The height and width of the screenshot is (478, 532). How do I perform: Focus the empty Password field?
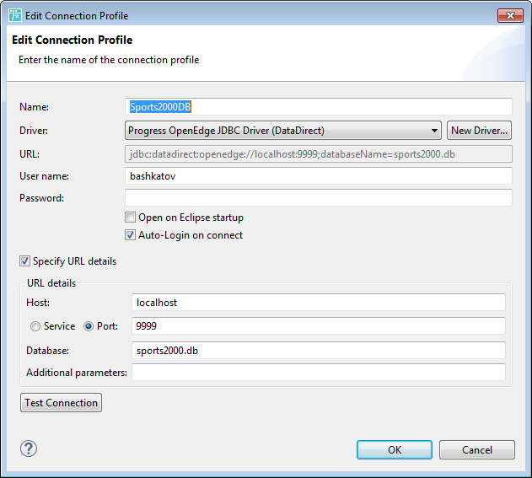[x=318, y=197]
